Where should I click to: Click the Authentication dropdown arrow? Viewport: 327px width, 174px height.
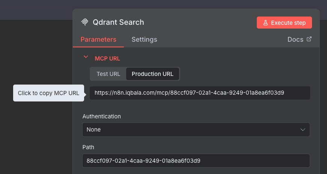pyautogui.click(x=303, y=130)
